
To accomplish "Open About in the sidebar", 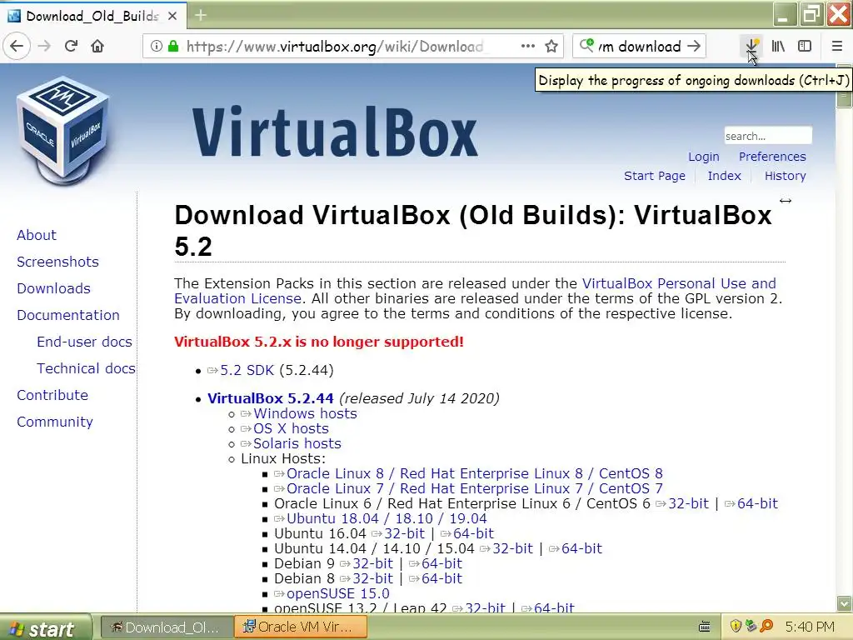I will tap(37, 235).
